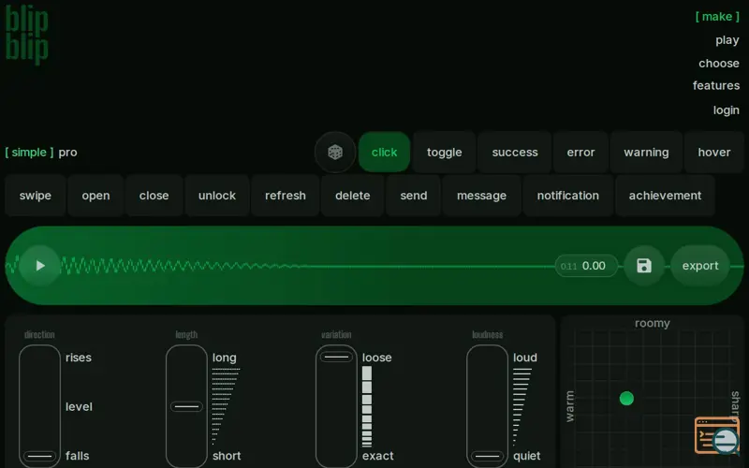Set direction to level label

(x=79, y=407)
